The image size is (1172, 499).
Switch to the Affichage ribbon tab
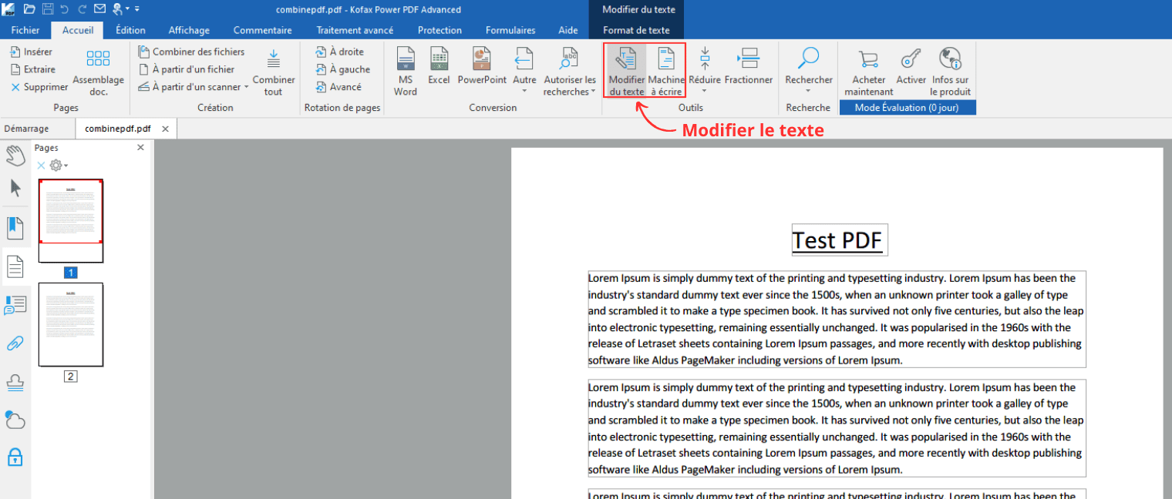(x=189, y=30)
